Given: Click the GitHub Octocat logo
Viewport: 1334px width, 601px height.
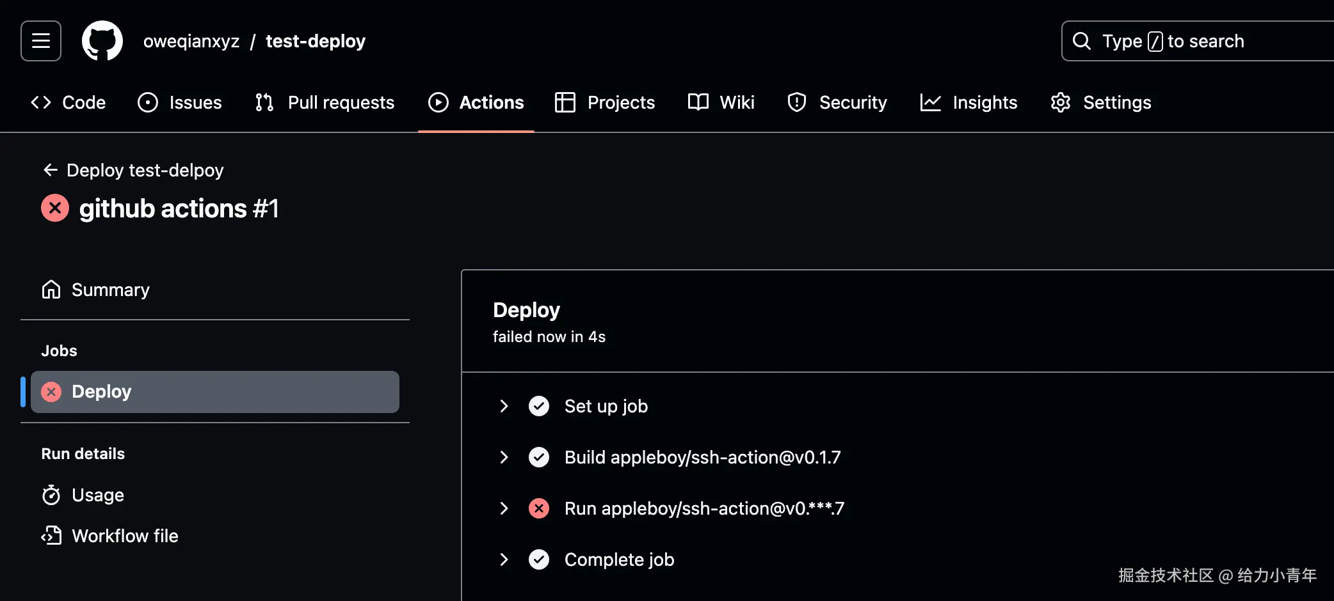Looking at the screenshot, I should click(102, 41).
